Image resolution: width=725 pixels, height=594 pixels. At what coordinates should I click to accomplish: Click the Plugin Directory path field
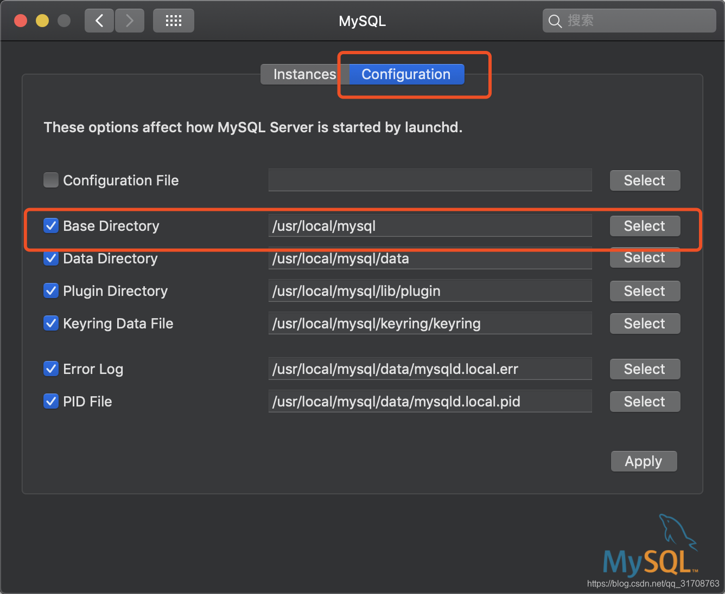[x=430, y=290]
